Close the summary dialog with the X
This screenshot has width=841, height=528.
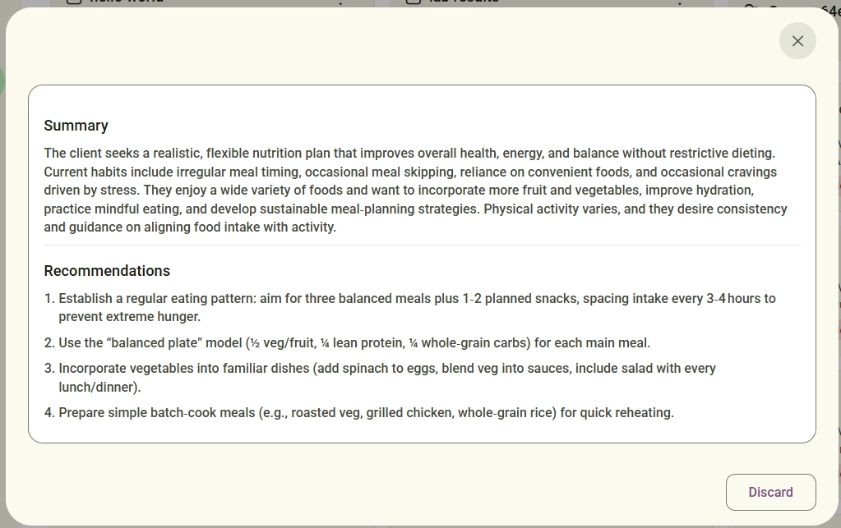tap(797, 41)
